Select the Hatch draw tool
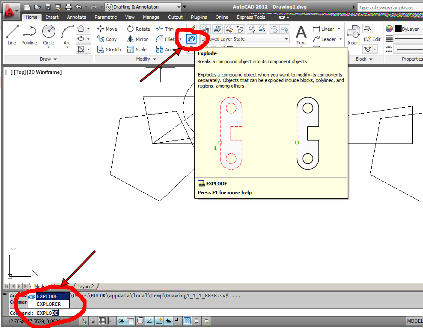 [81, 49]
